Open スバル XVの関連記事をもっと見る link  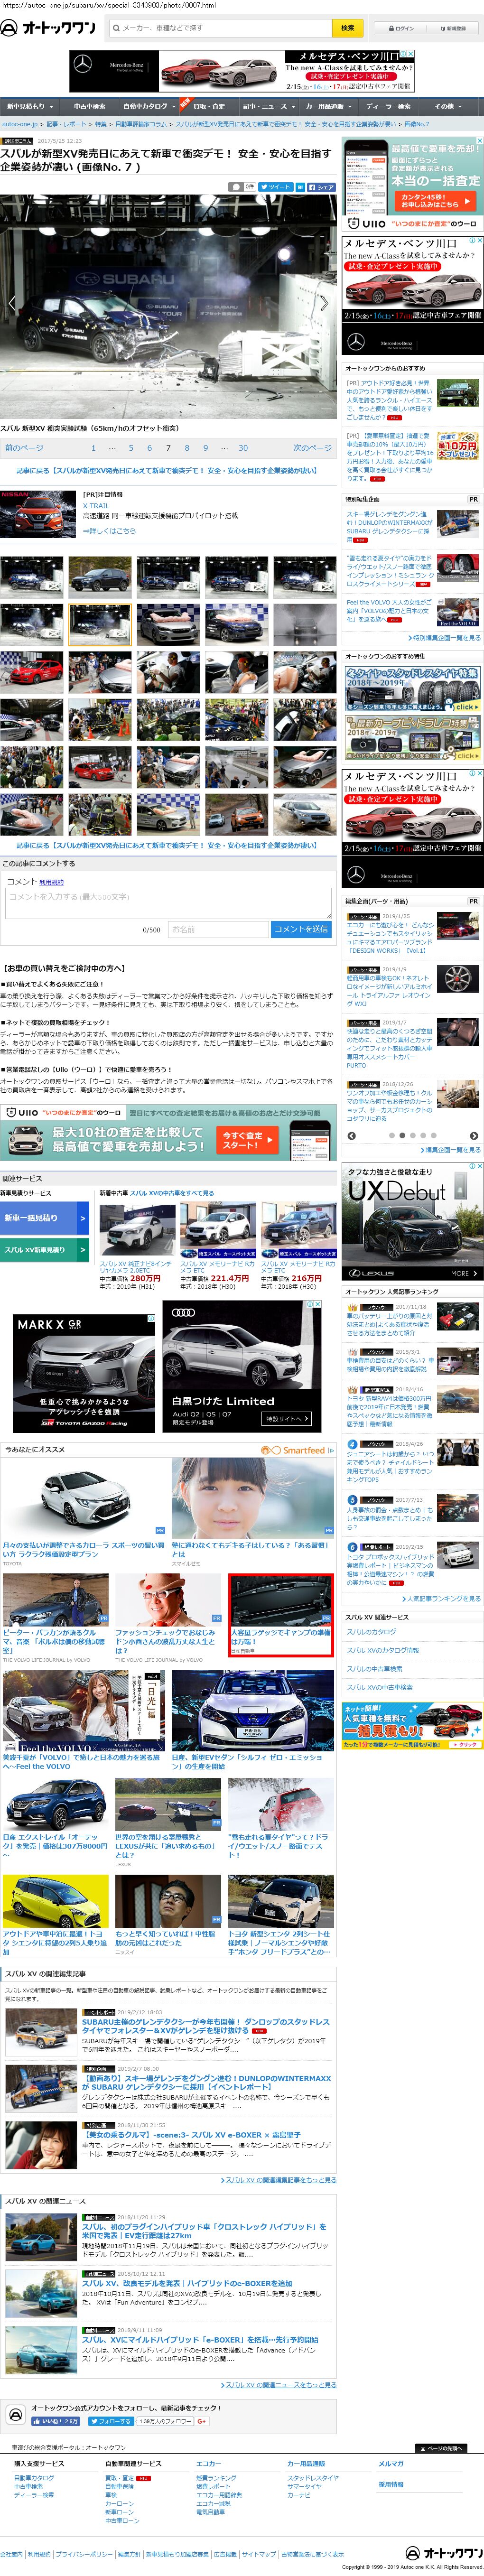point(280,2180)
